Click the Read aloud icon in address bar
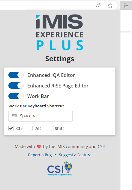132x190 pixels. pyautogui.click(x=98, y=5)
